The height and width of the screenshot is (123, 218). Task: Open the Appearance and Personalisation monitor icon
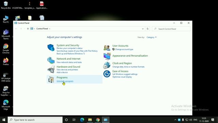[107, 56]
